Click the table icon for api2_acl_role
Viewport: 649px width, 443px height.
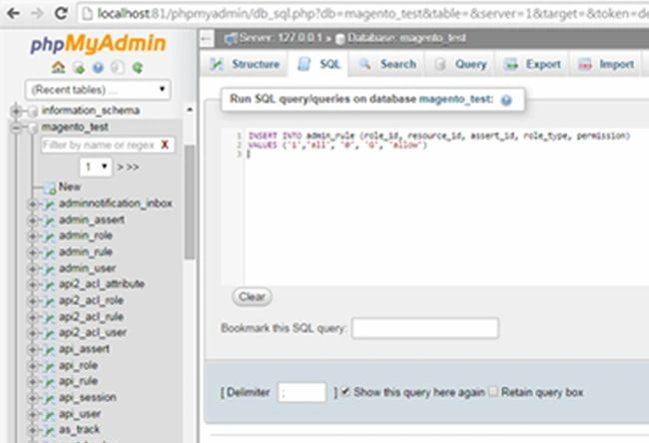tap(49, 301)
